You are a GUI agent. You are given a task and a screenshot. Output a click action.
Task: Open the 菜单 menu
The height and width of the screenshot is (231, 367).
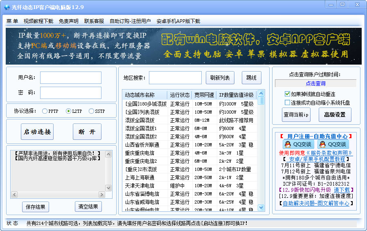pyautogui.click(x=12, y=21)
